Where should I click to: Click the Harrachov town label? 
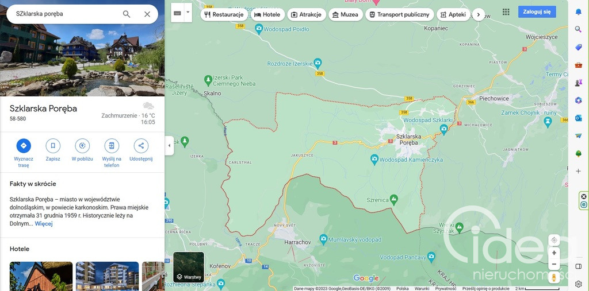coord(297,242)
